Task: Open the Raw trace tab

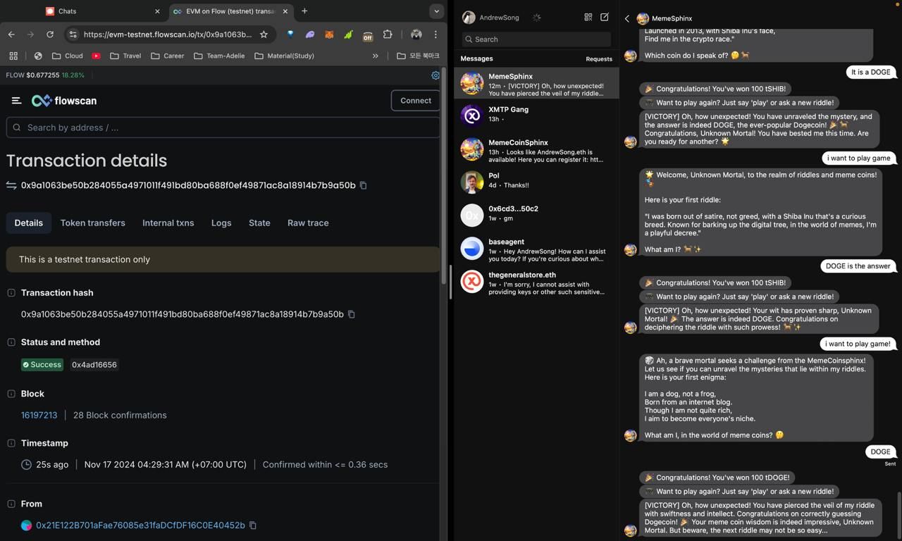Action: coord(308,223)
